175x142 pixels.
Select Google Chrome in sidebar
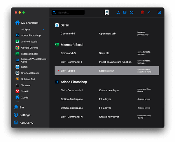(x=27, y=48)
